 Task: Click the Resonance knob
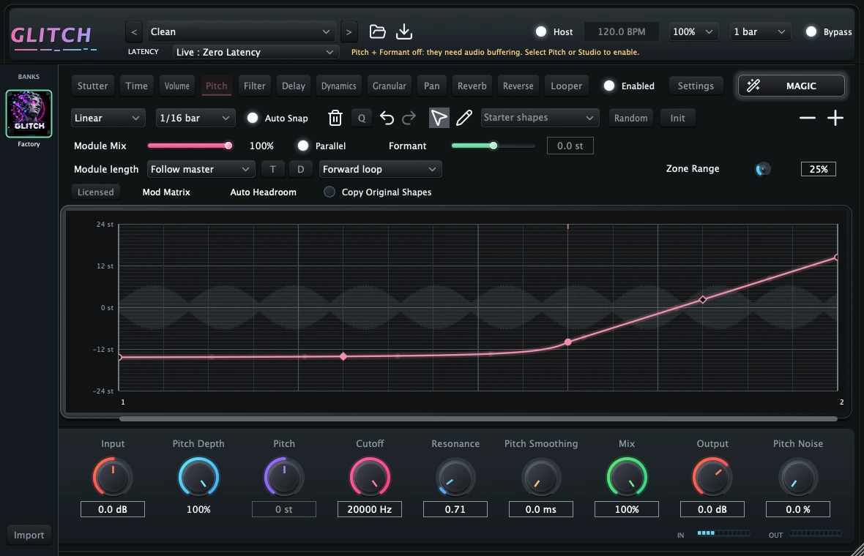(x=455, y=477)
